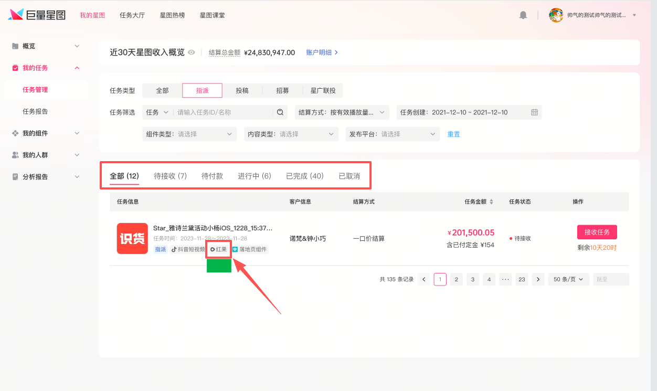
Task: Select 星广联投 task type option
Action: pyautogui.click(x=323, y=91)
